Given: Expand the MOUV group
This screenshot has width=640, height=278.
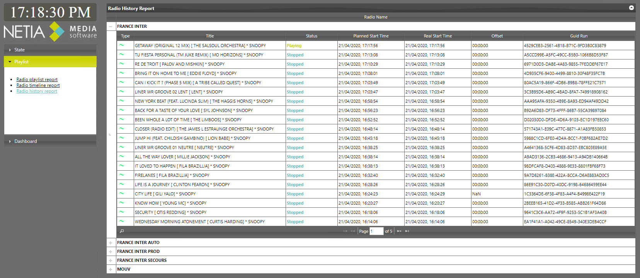Looking at the screenshot, I should point(111,270).
